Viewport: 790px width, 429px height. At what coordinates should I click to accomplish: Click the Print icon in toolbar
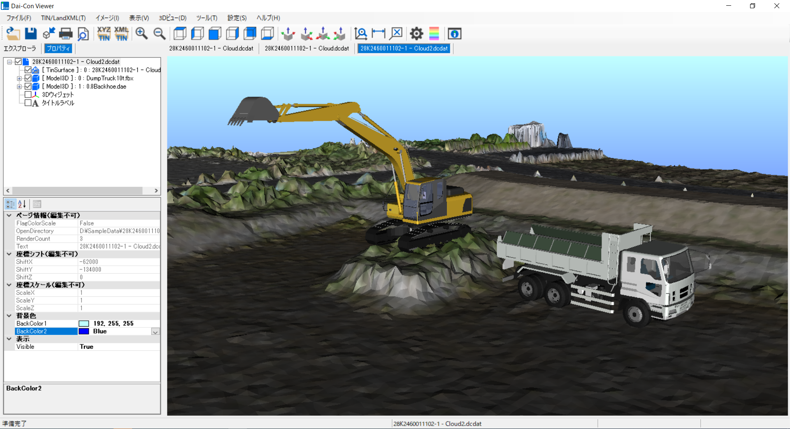(66, 34)
